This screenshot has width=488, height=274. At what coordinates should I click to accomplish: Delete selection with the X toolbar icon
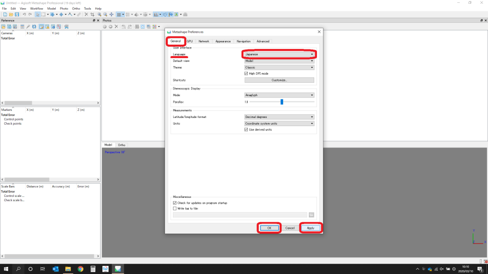pos(86,14)
